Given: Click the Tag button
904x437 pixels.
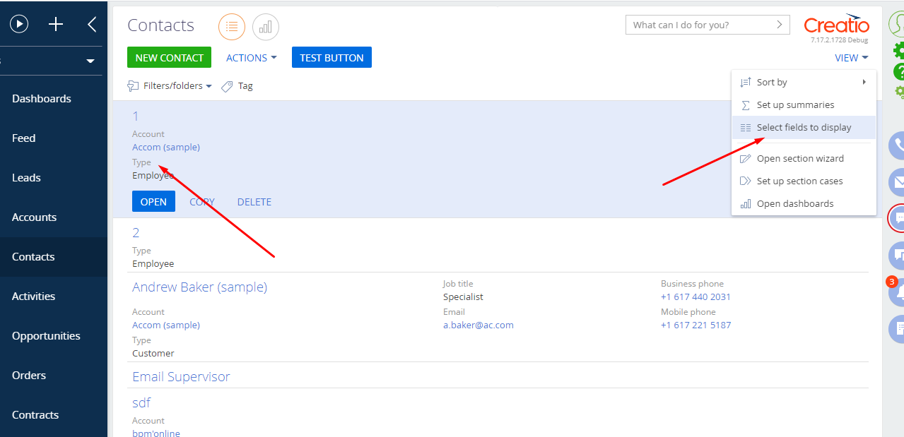Looking at the screenshot, I should coord(237,86).
